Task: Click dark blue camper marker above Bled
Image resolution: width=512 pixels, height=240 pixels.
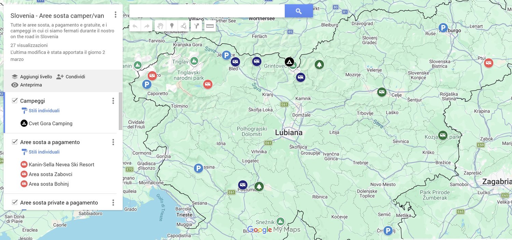Action: 235,62
